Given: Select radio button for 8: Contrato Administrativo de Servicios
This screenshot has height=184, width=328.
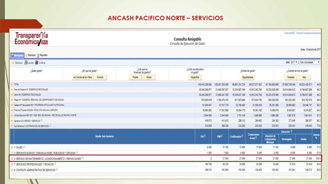Looking at the screenshot, I should (x=12, y=170).
